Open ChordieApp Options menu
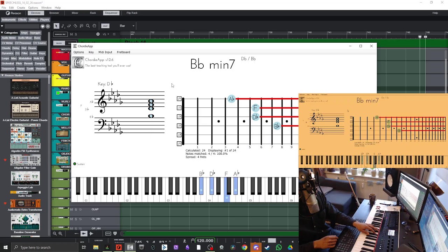Viewport: 448px width, 252px height. (x=79, y=52)
